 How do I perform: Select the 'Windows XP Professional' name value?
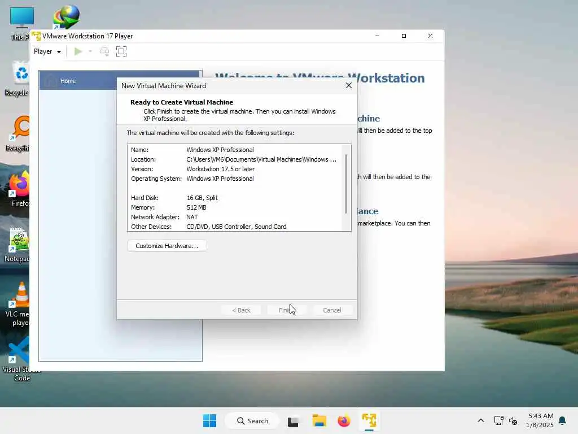pyautogui.click(x=220, y=150)
